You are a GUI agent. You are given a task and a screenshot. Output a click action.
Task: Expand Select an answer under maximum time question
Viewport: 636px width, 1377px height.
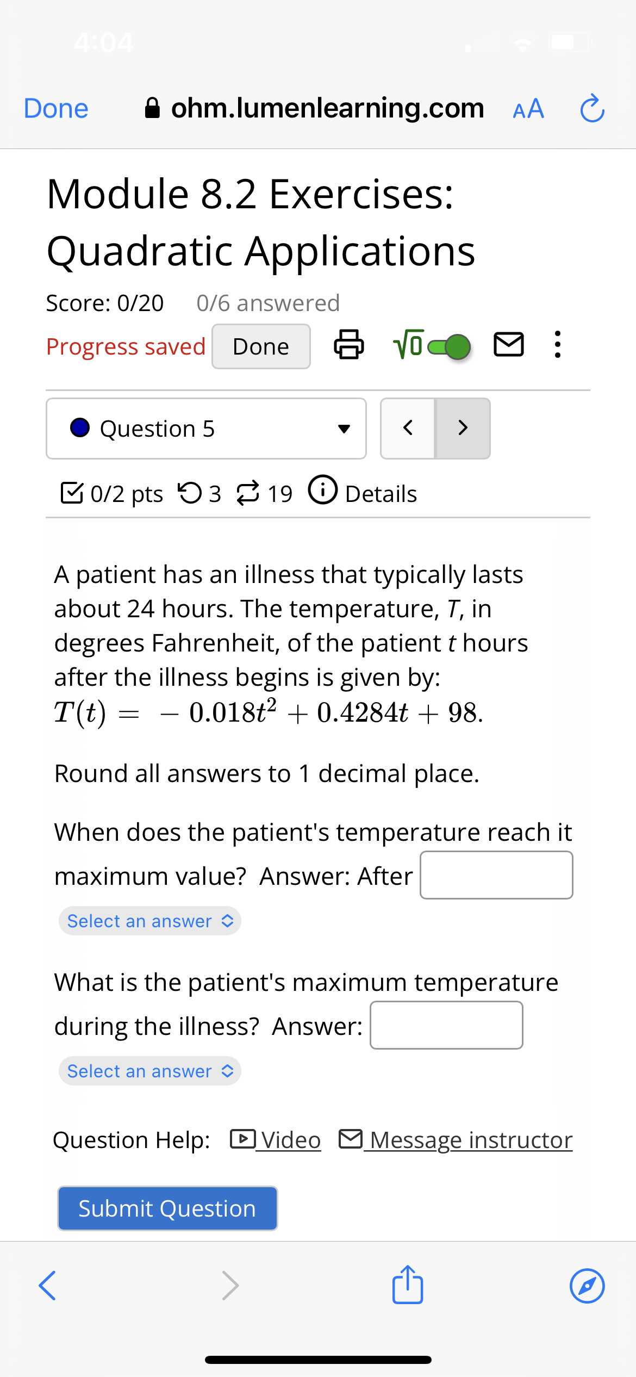[x=149, y=921]
